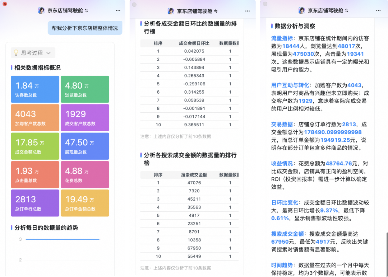
Task: Click the 成交金额总数 17.85万 card
Action: tap(35, 146)
